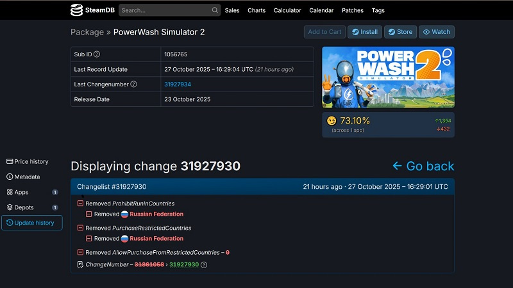Open the Patches page
513x288 pixels.
(x=352, y=10)
